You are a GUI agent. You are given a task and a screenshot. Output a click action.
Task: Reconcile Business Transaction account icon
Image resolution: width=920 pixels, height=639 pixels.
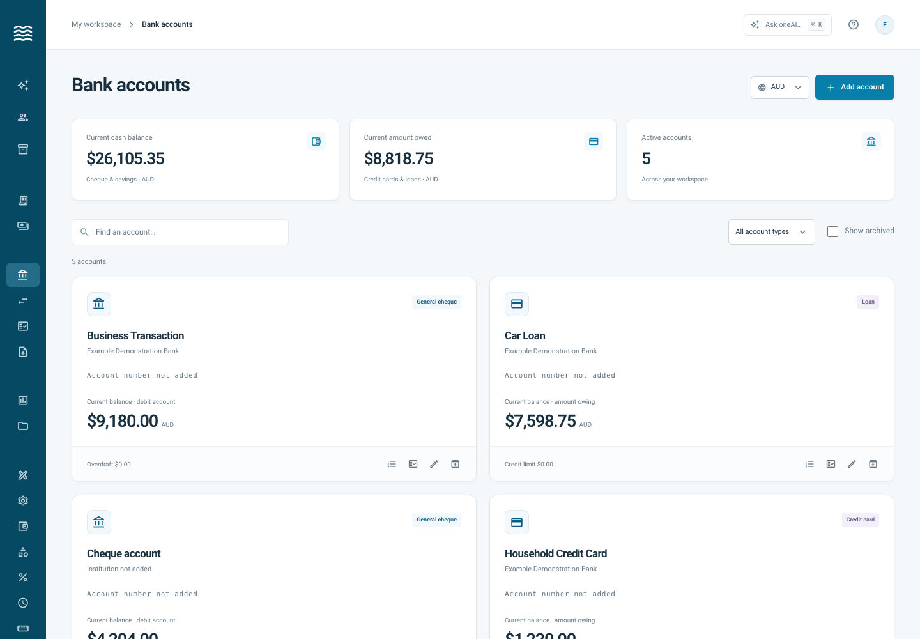tap(413, 464)
